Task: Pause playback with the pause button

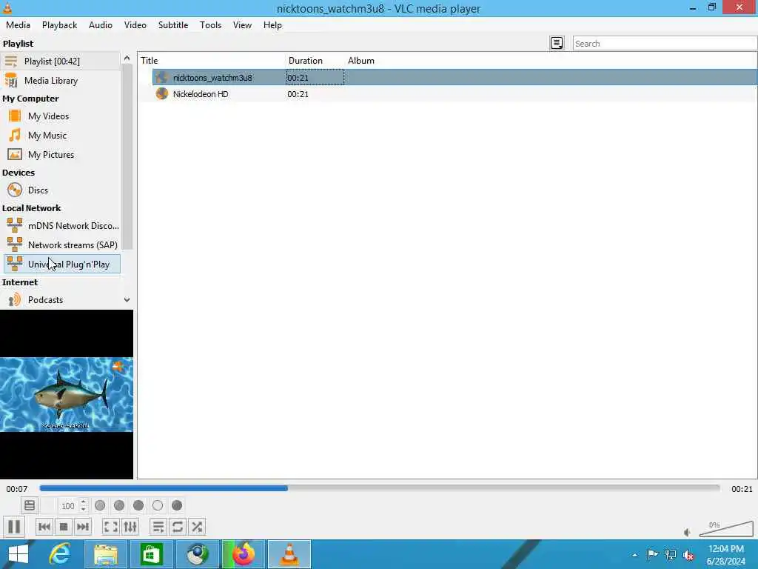Action: tap(14, 527)
